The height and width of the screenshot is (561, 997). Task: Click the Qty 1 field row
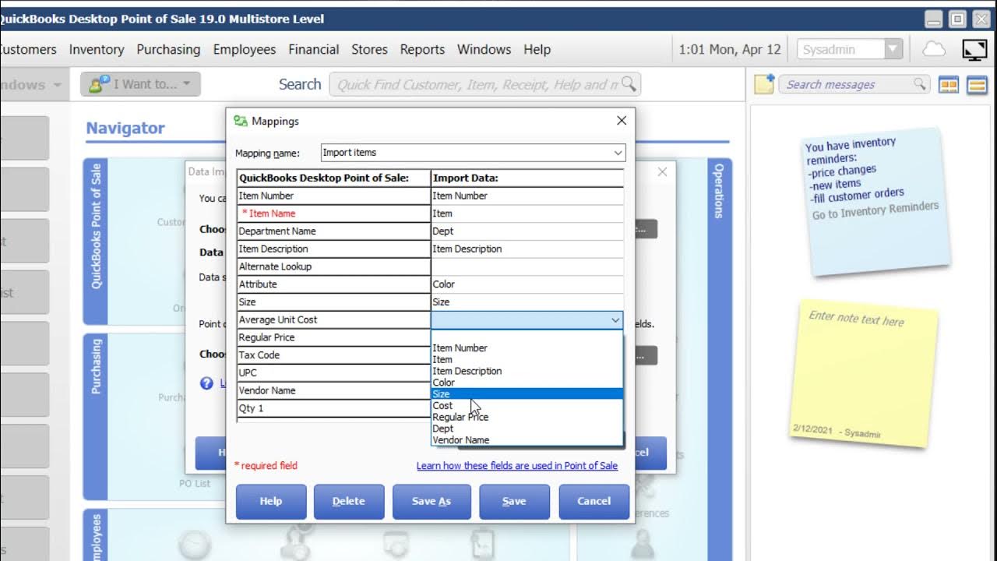333,408
